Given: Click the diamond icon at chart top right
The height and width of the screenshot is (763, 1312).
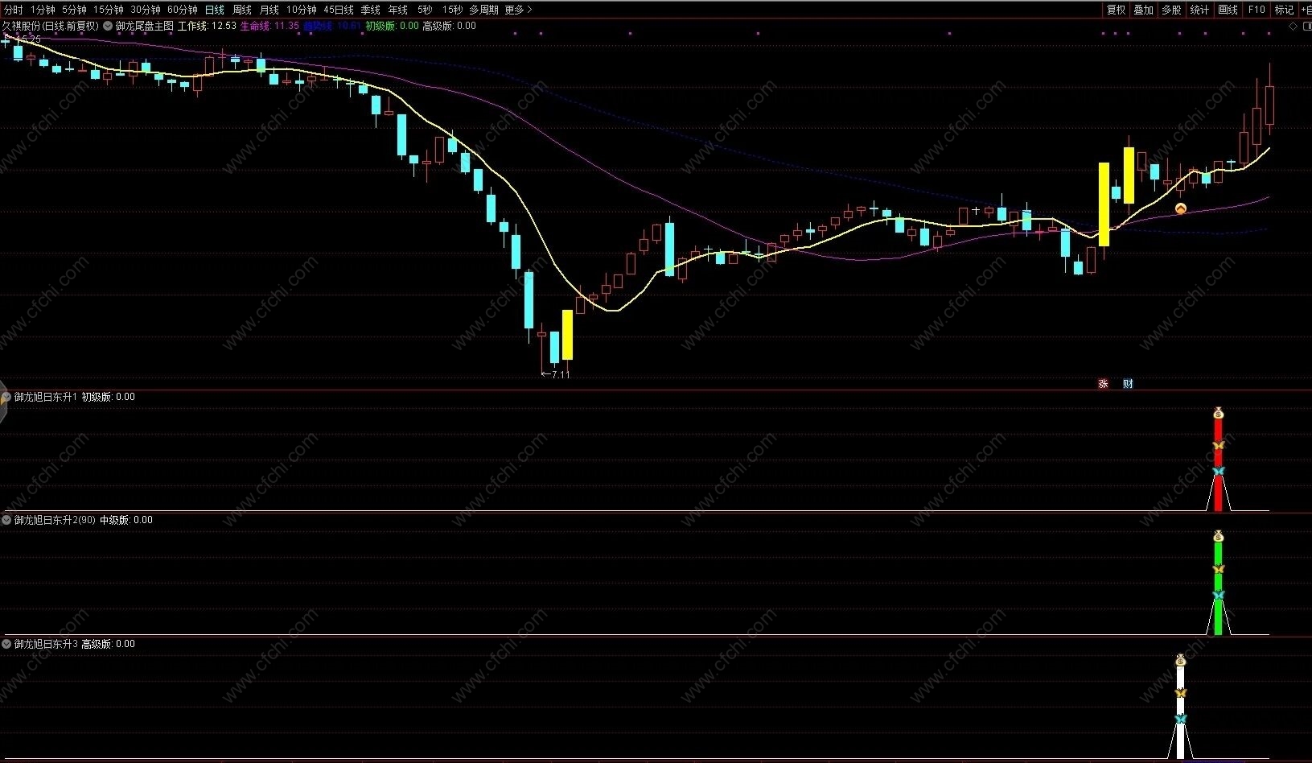Looking at the screenshot, I should 1293,26.
